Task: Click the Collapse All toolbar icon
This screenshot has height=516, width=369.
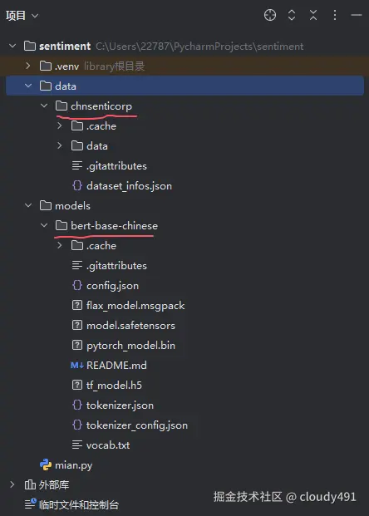Action: (313, 15)
